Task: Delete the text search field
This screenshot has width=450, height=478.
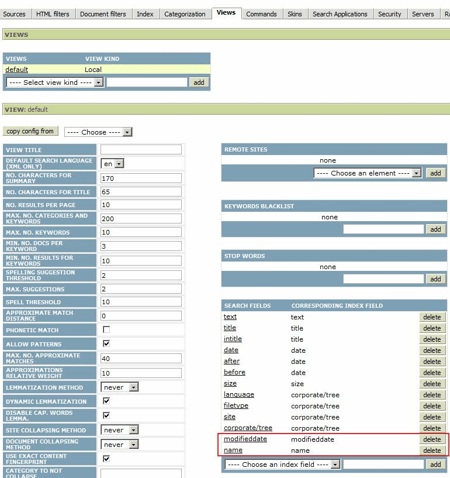Action: [432, 317]
